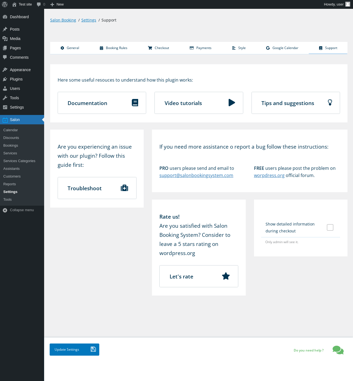
Task: Click Update Settings button
Action: (74, 350)
